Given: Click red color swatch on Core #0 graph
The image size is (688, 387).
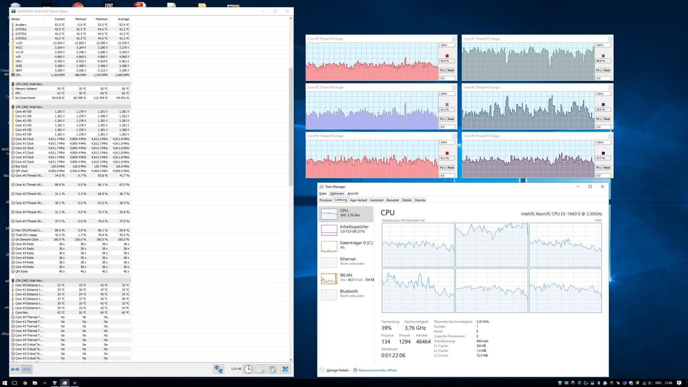Looking at the screenshot, I should pos(447,56).
